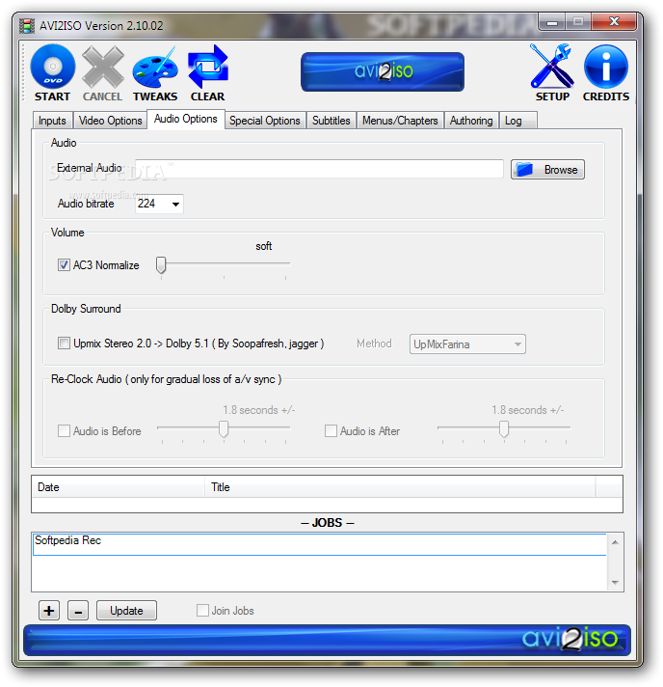
Task: Open the Authoring tab
Action: (471, 121)
